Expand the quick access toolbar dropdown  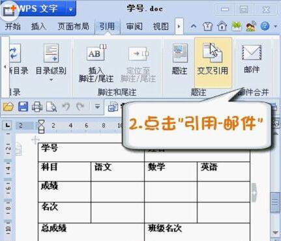97,107
